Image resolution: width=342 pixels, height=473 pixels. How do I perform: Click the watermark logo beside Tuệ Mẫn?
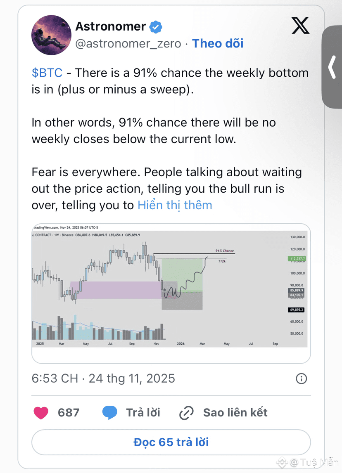[283, 462]
